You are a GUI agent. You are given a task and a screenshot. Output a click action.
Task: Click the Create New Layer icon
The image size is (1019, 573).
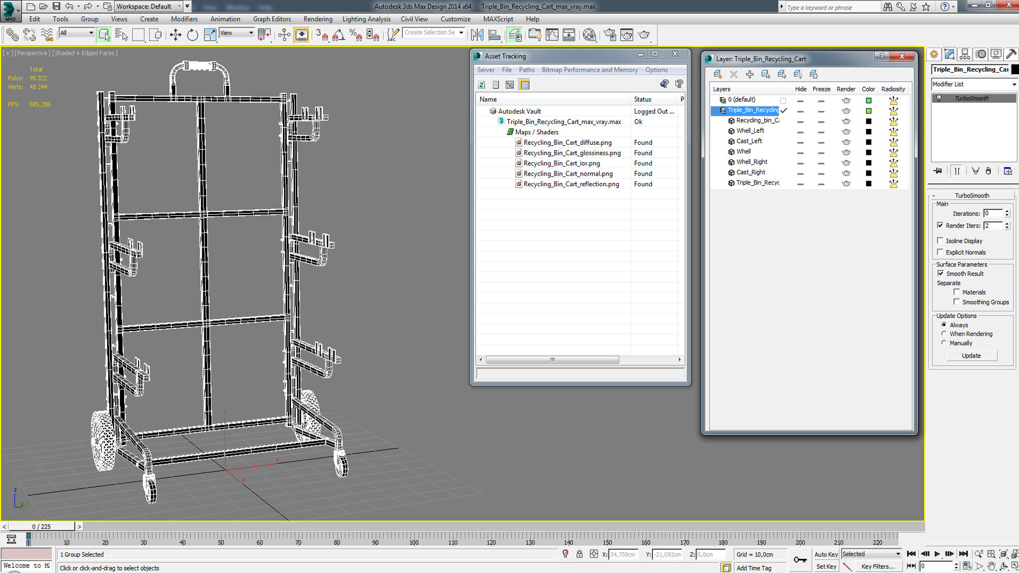tap(718, 74)
